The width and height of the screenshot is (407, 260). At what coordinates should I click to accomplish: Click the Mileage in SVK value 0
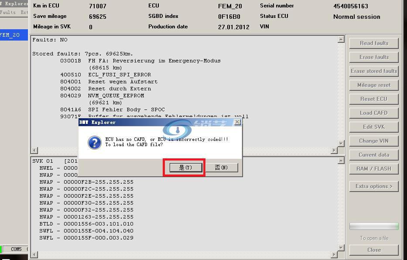(x=91, y=27)
